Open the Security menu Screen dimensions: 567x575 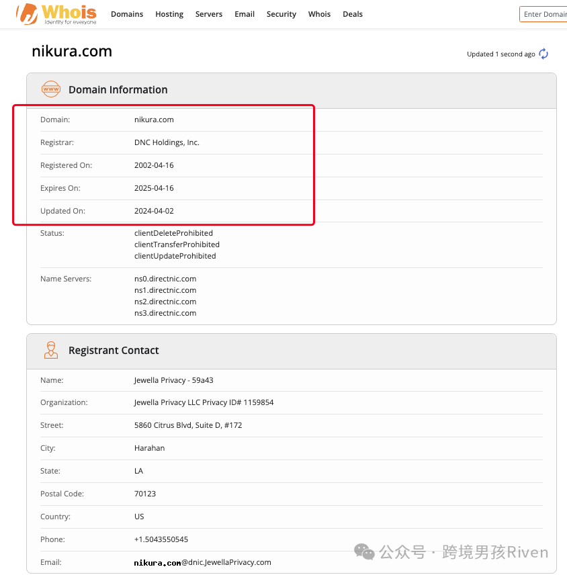tap(281, 14)
